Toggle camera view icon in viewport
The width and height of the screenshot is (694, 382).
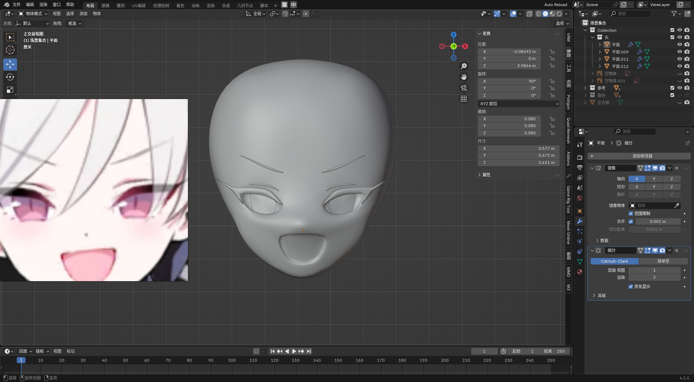464,88
